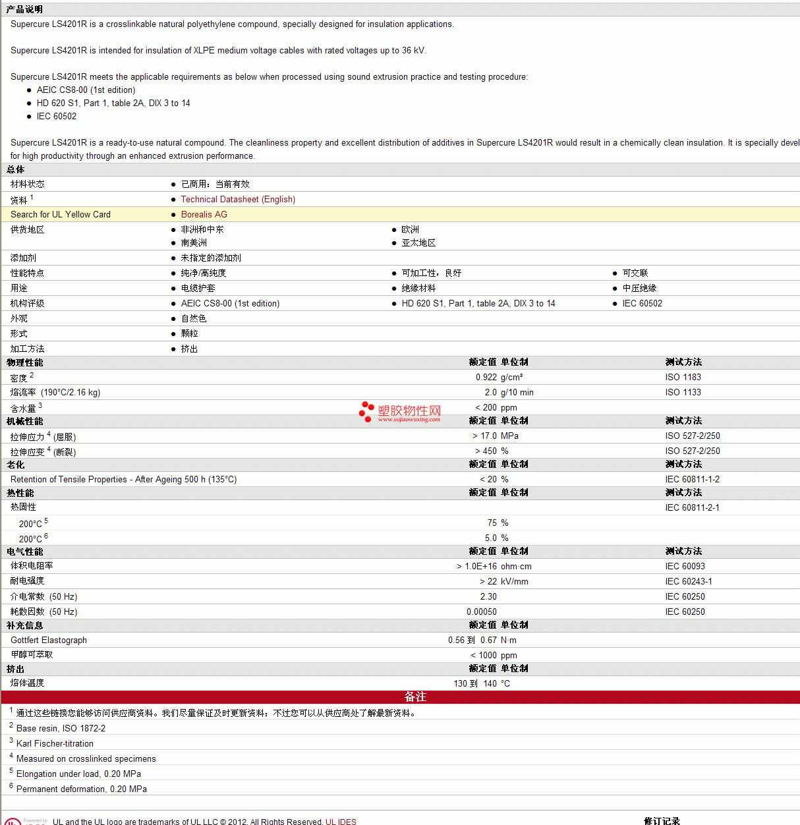800x825 pixels.
Task: Click the Base resin, ISO 1872-2 footnote
Action: point(61,728)
